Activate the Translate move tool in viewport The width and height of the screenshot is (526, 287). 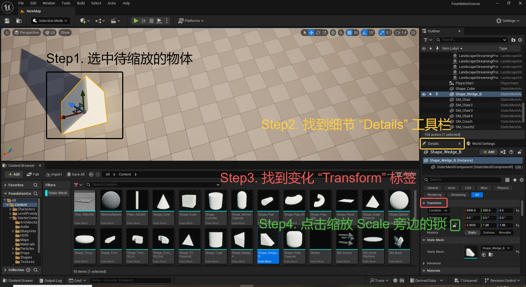(x=311, y=33)
